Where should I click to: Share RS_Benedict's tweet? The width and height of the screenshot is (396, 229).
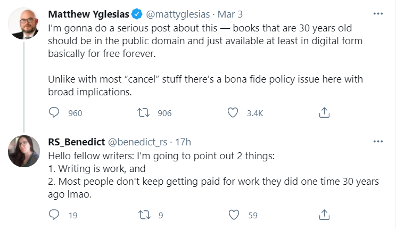pyautogui.click(x=324, y=215)
